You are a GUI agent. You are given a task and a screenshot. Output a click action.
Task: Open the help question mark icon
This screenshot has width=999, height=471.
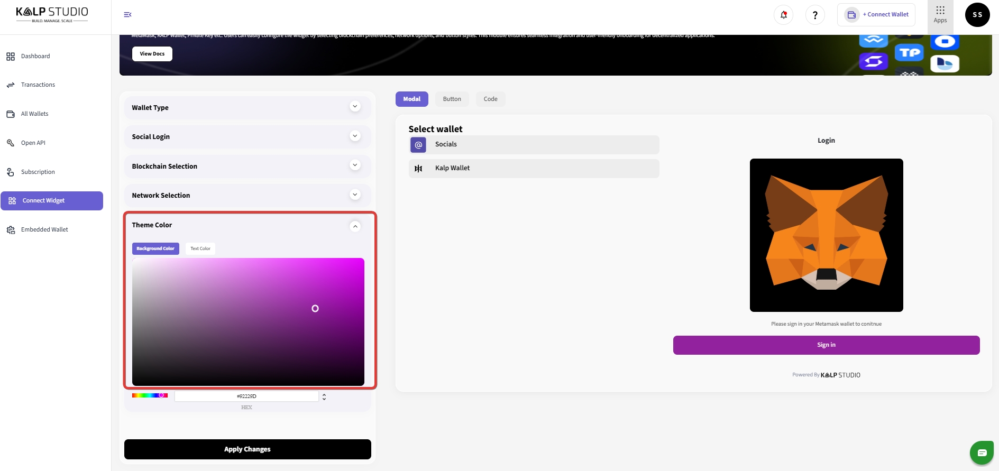(x=815, y=15)
